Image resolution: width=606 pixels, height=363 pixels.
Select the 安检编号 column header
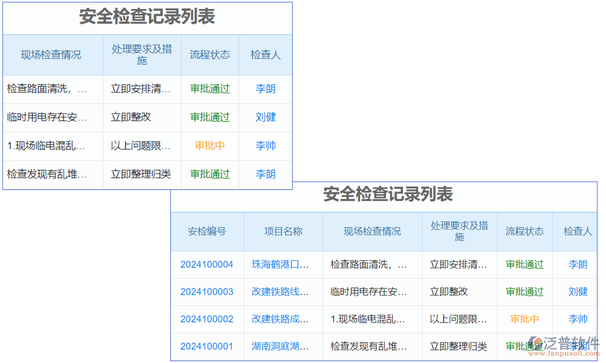click(207, 232)
